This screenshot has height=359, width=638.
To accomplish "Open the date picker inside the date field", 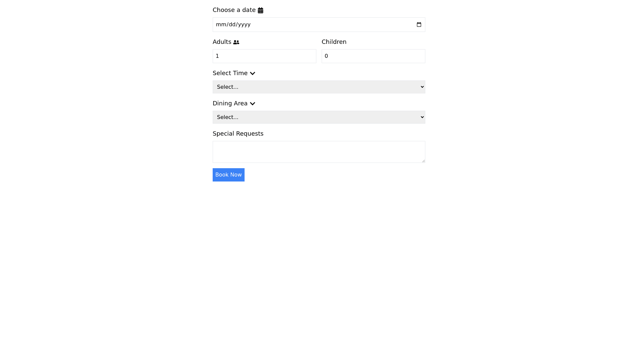I will [x=419, y=25].
